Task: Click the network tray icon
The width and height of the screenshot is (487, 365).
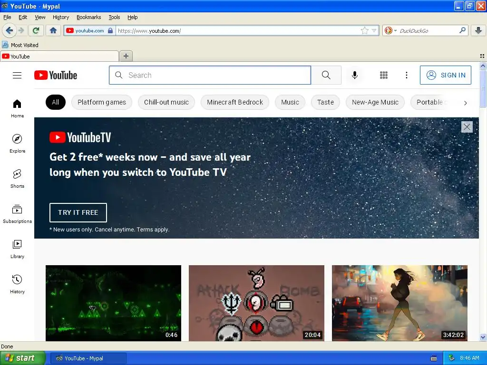Action: click(x=452, y=358)
